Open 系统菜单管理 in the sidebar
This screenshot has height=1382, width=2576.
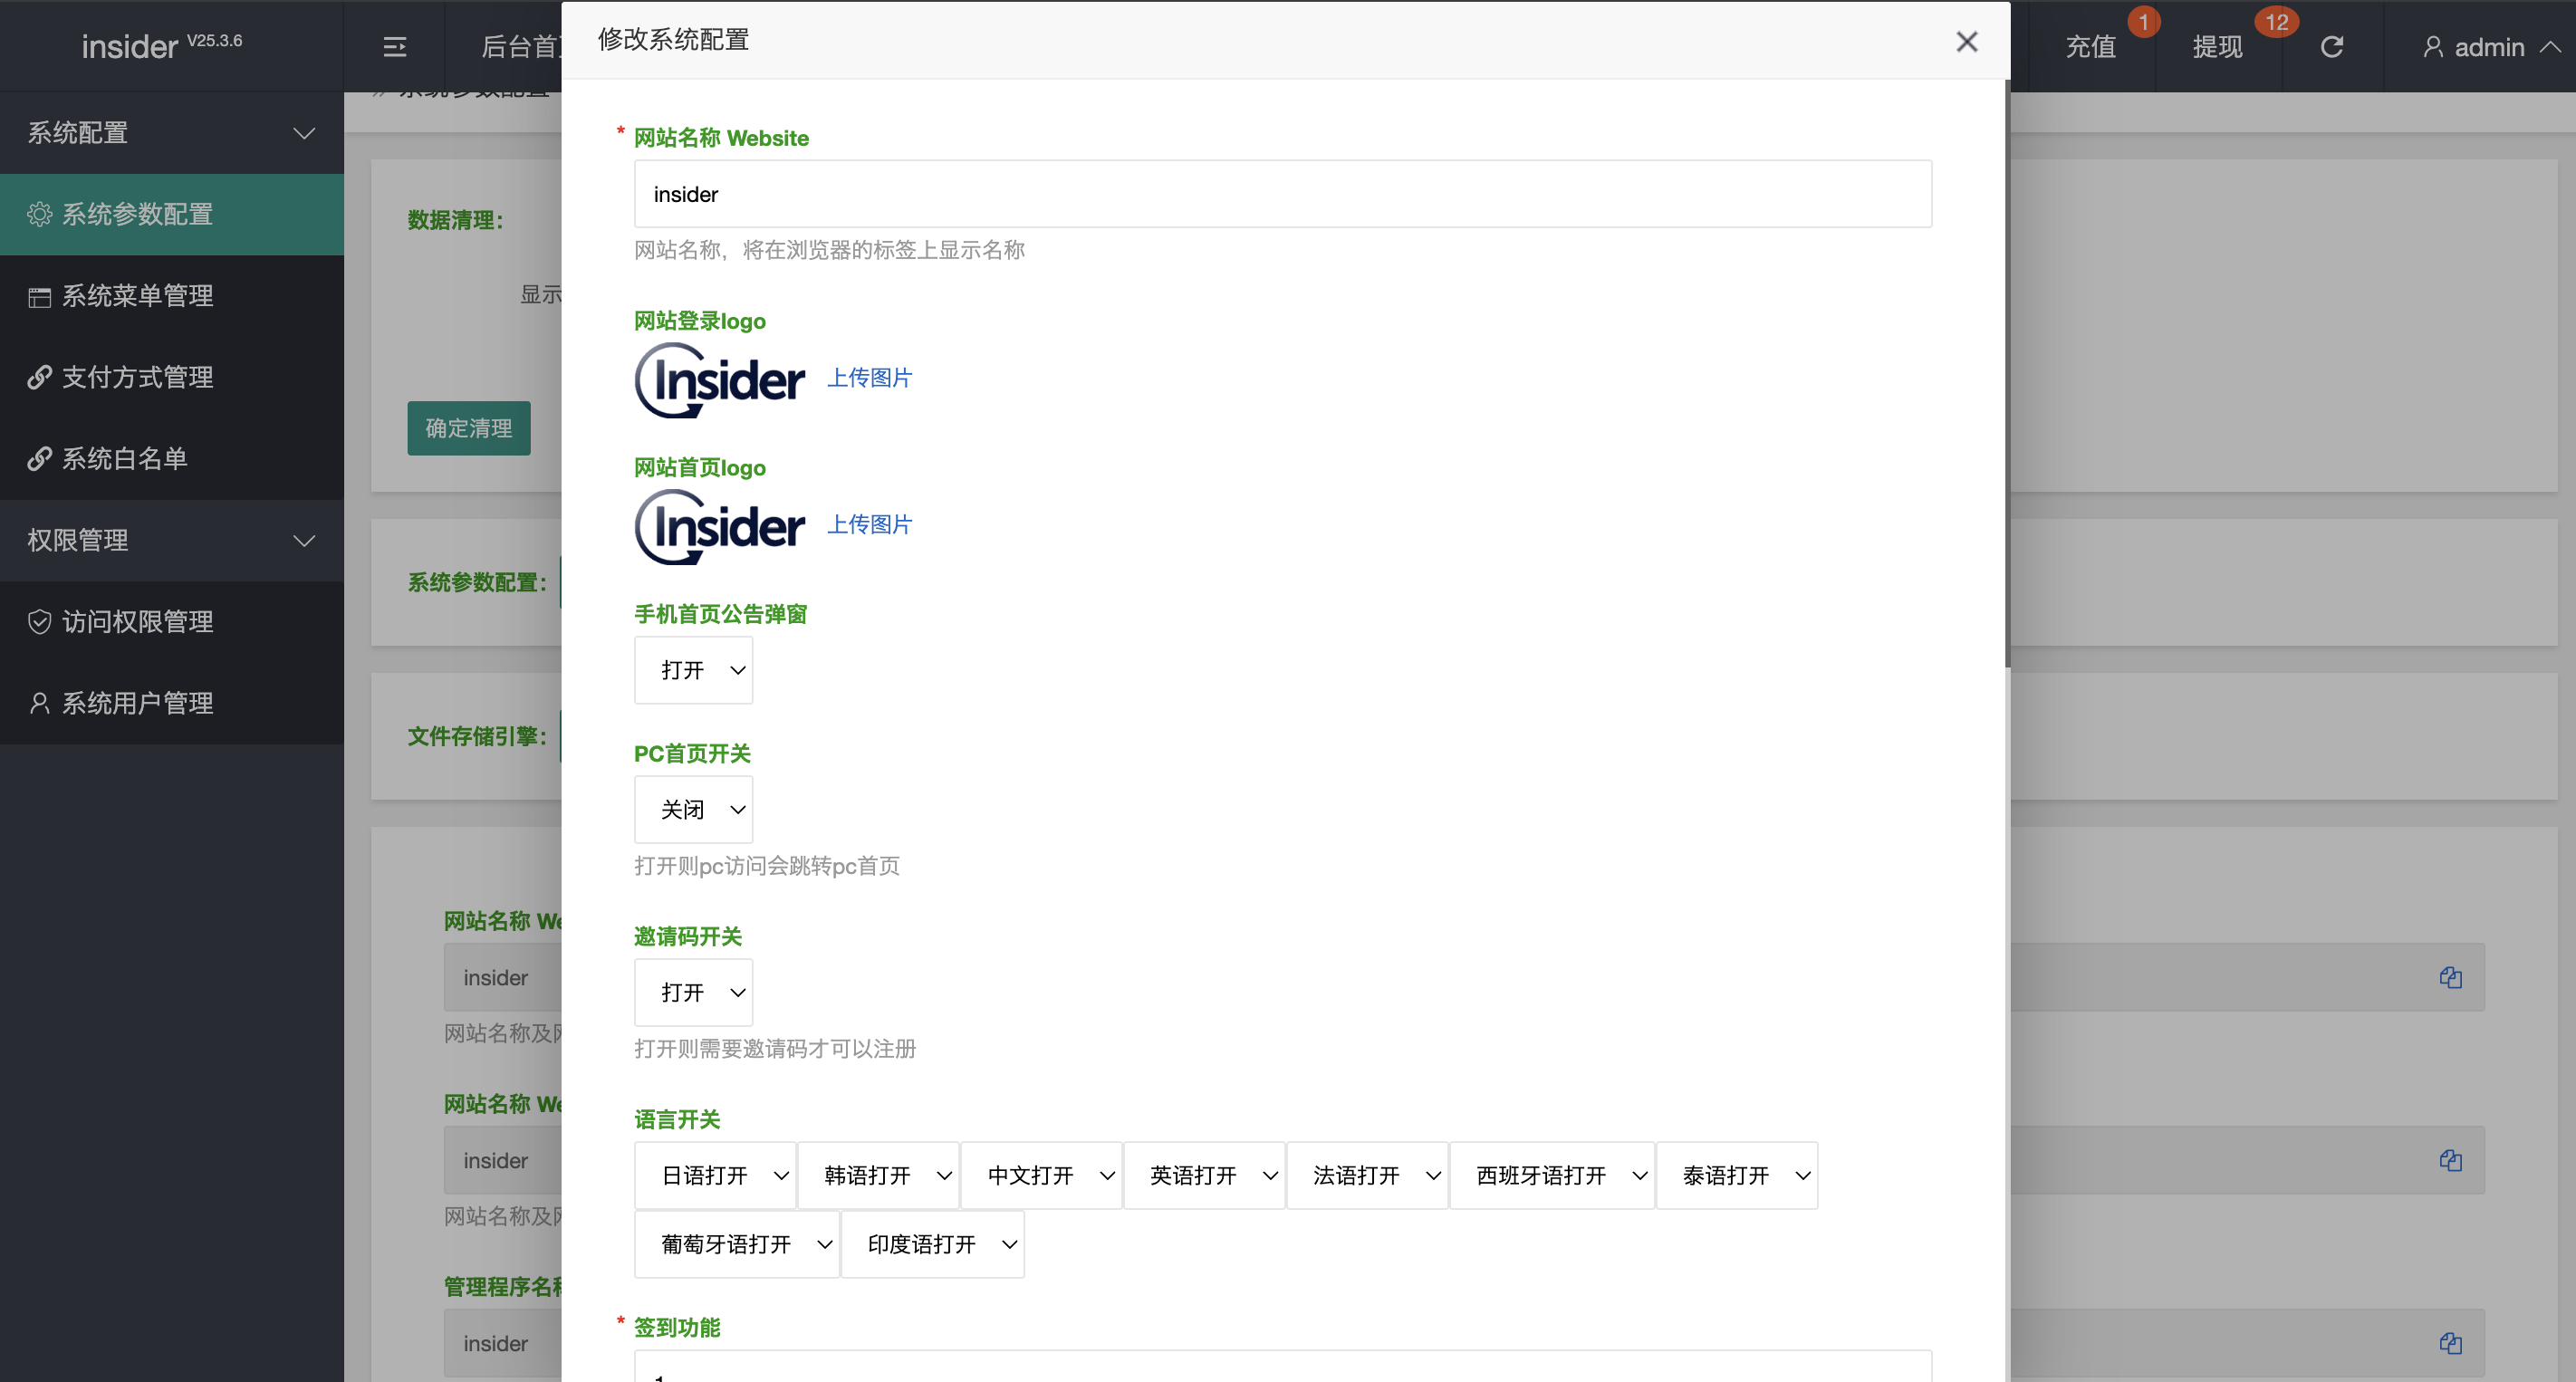tap(138, 295)
